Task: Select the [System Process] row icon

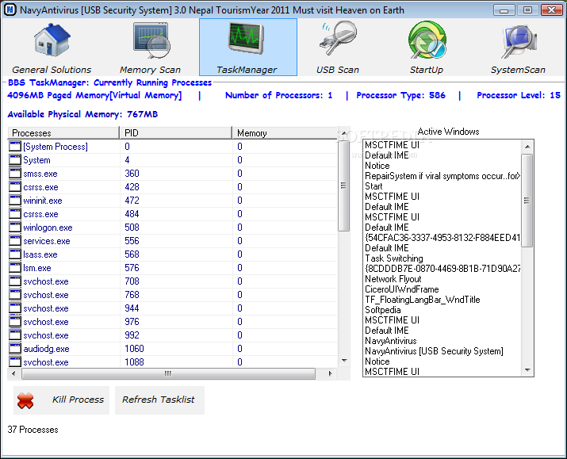Action: pos(15,147)
